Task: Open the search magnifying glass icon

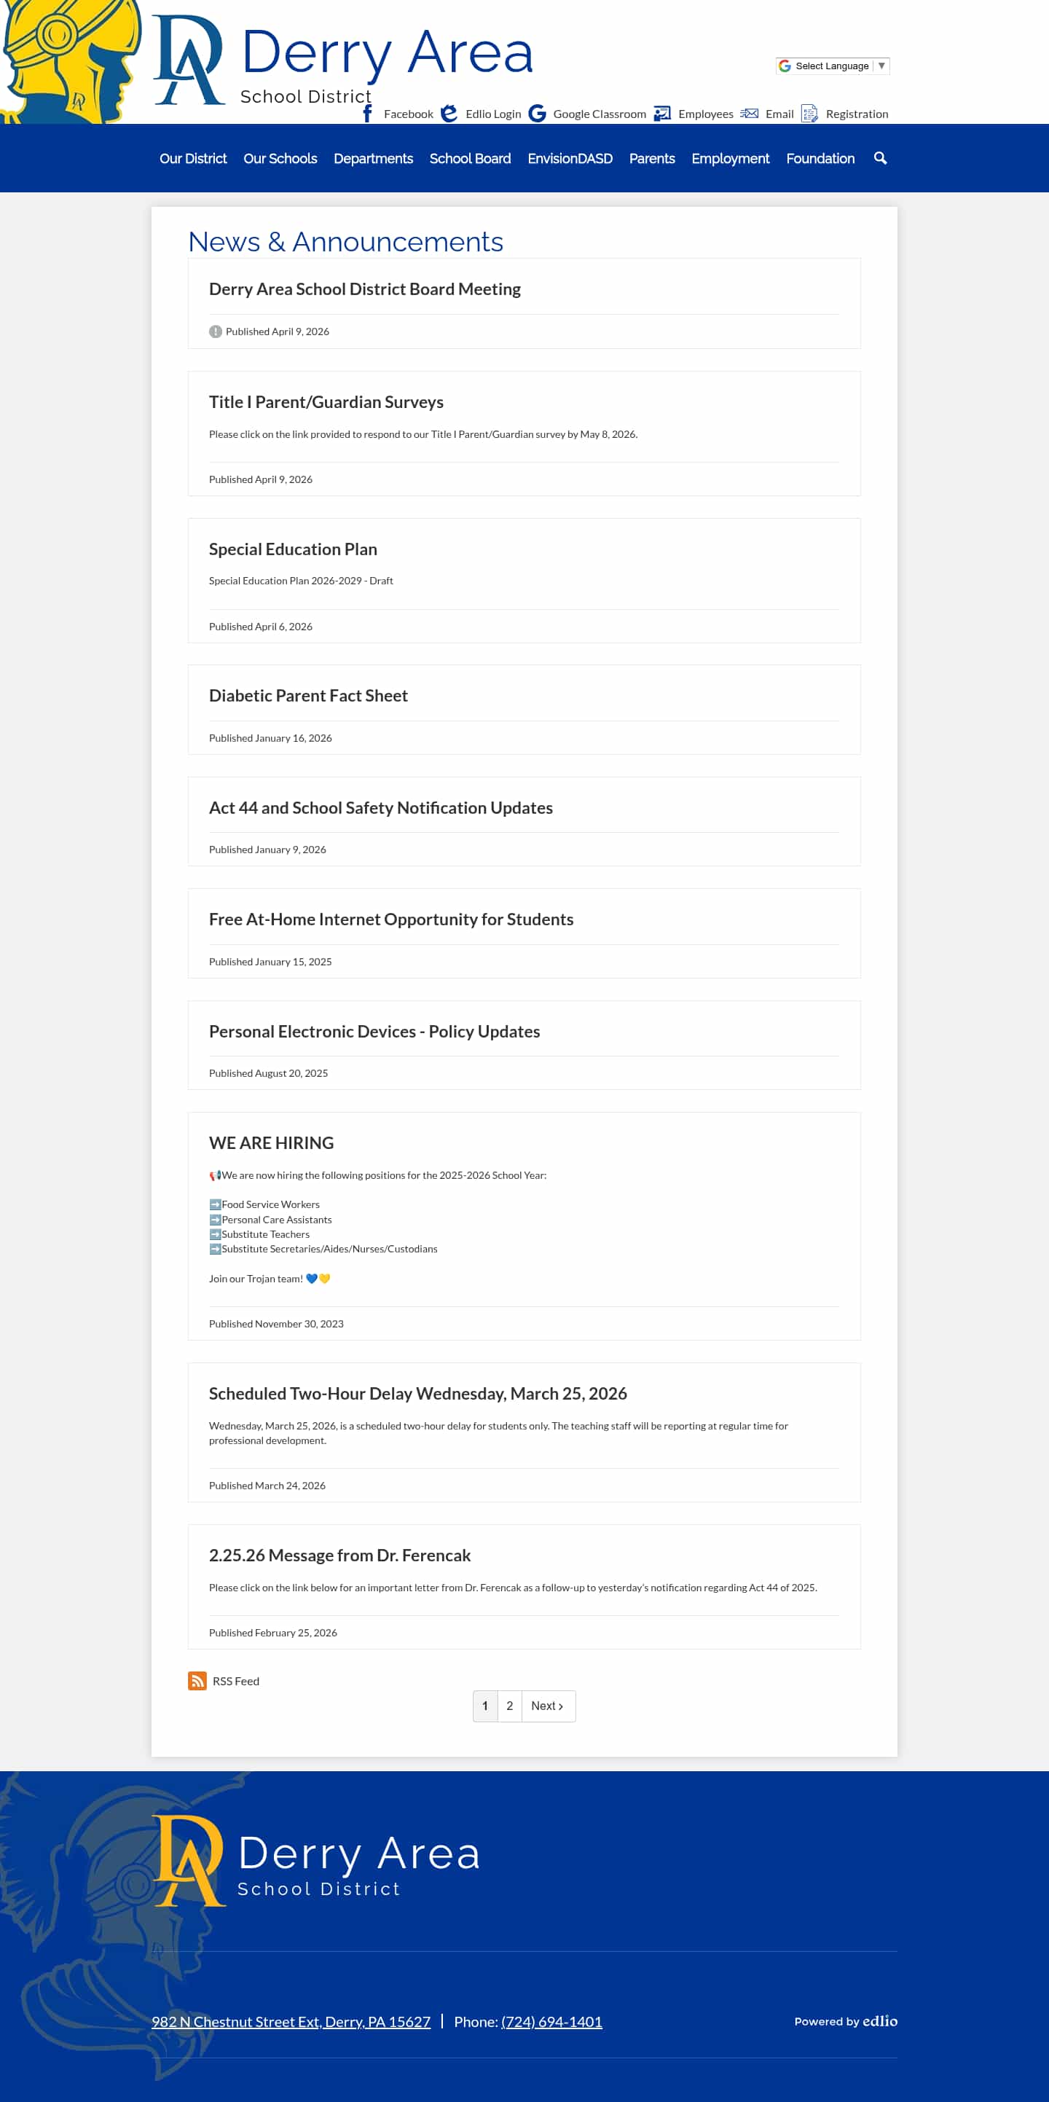Action: (879, 158)
